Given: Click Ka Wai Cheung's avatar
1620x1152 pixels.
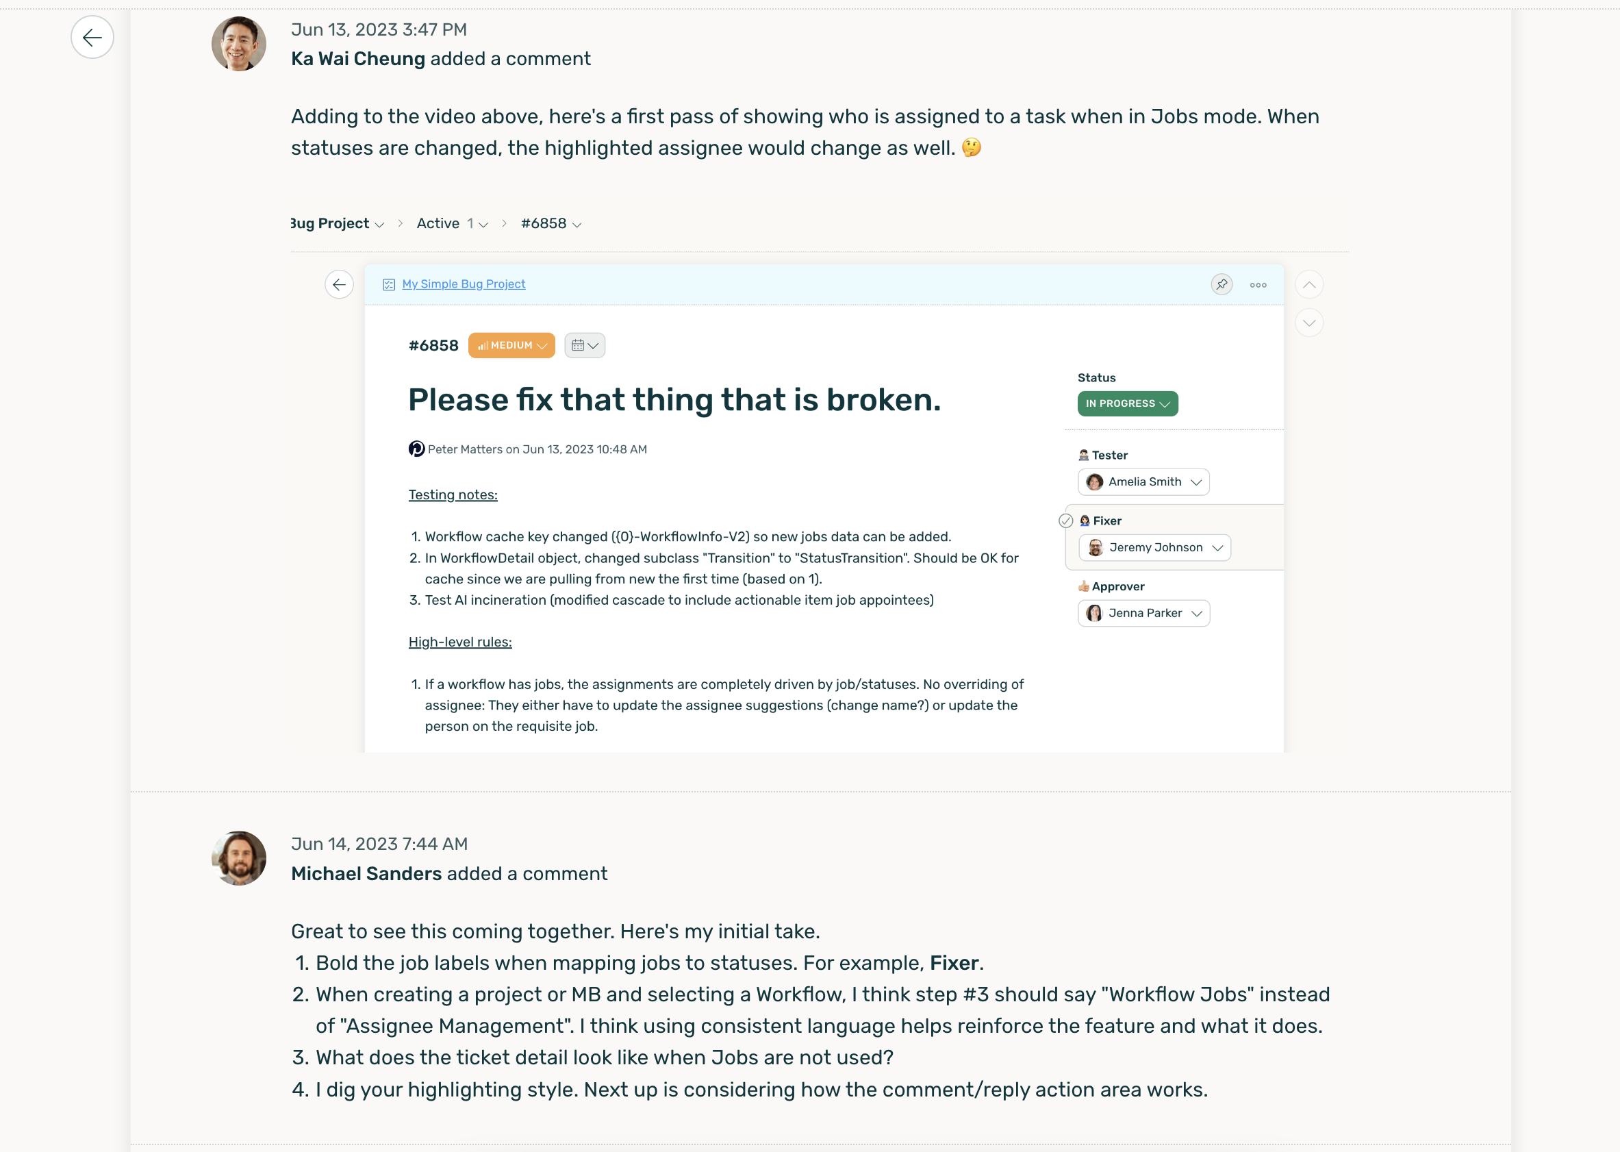Looking at the screenshot, I should coord(239,44).
